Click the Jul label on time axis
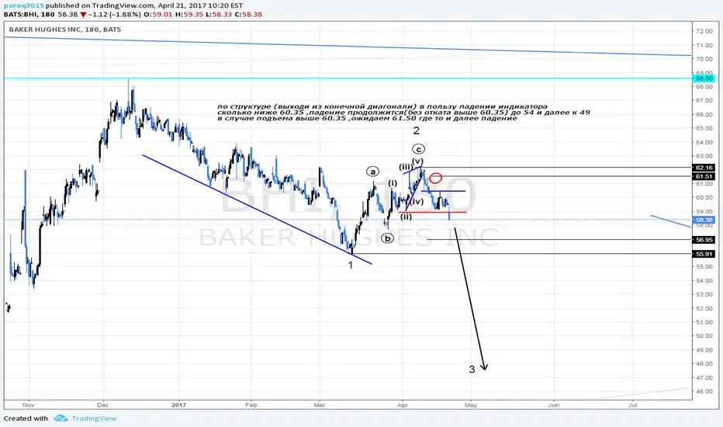 [633, 404]
